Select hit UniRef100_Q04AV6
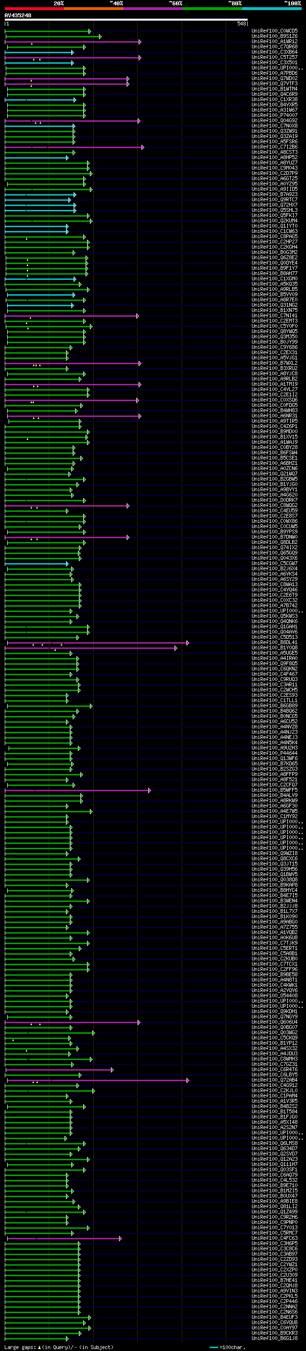The width and height of the screenshot is (306, 1351). pyautogui.click(x=274, y=632)
